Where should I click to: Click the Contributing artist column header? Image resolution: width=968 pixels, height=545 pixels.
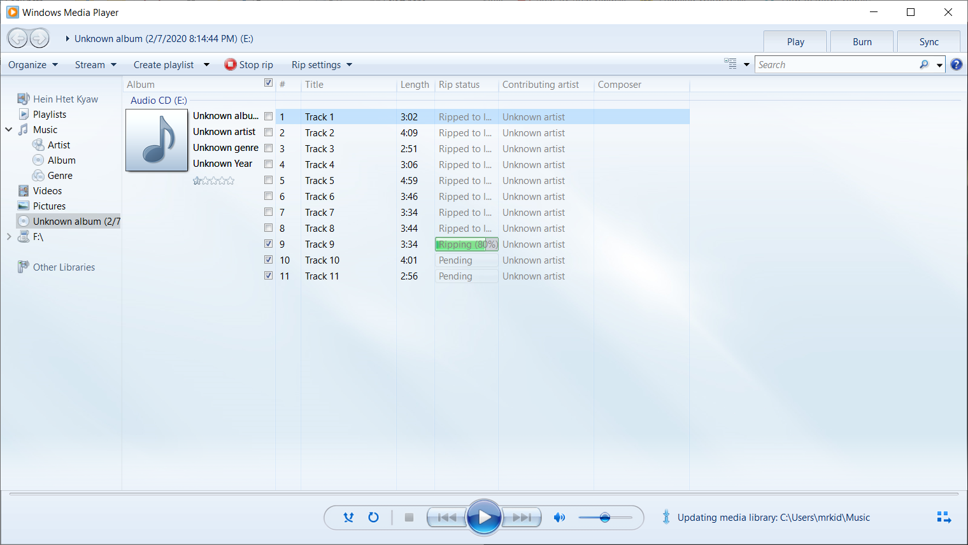coord(546,85)
